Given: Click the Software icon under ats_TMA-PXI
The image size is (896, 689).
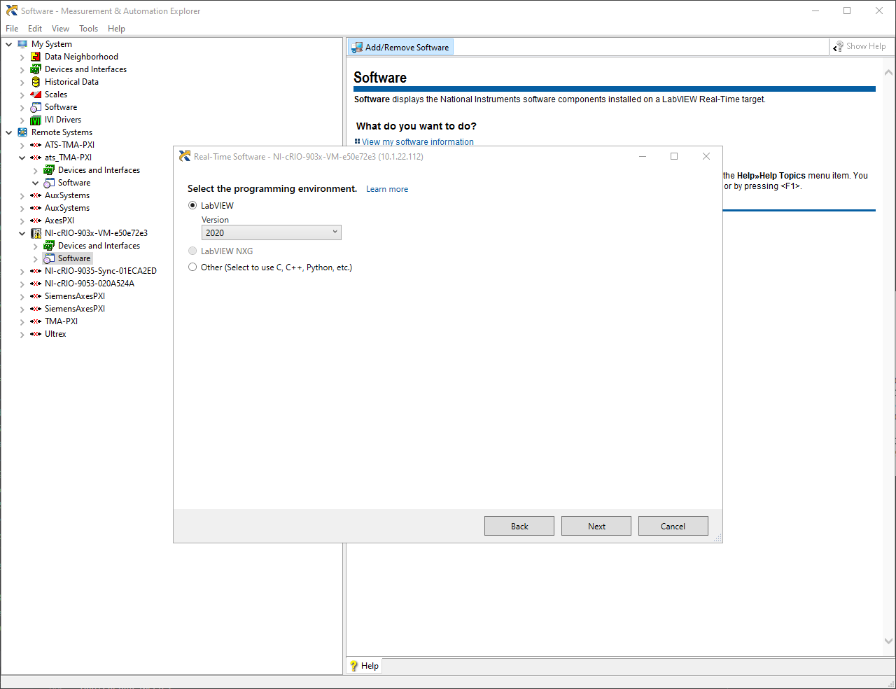Looking at the screenshot, I should coord(49,183).
